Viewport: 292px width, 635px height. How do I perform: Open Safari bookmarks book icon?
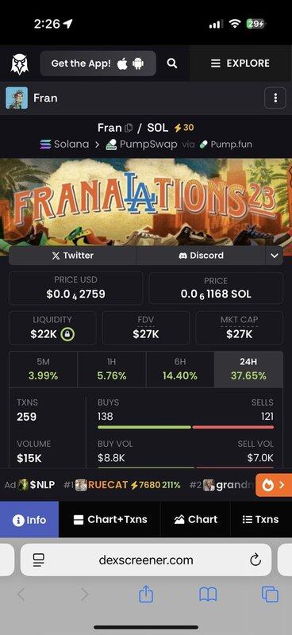tap(208, 595)
